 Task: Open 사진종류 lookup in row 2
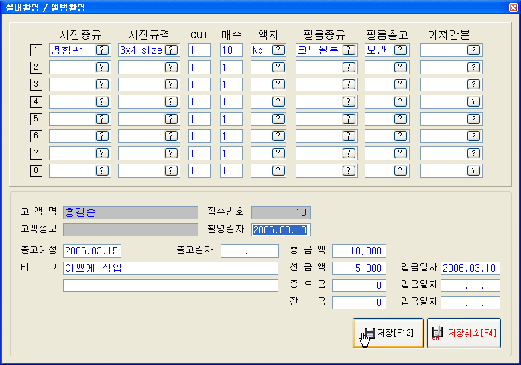coord(102,68)
